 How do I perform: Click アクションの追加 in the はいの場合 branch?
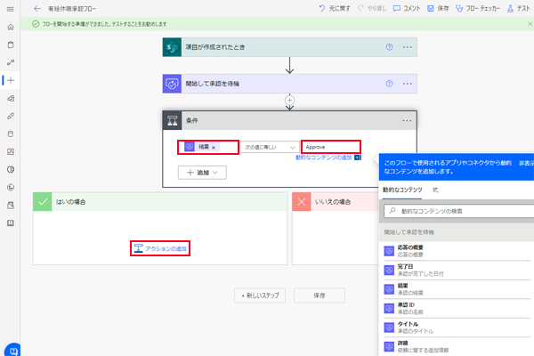point(160,248)
